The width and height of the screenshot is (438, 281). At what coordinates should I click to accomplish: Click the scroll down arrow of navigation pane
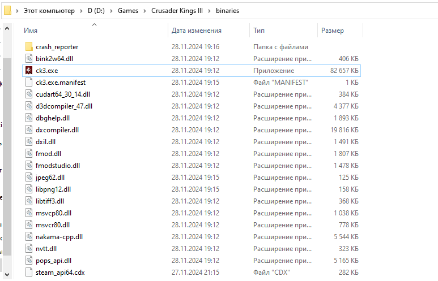point(7,275)
